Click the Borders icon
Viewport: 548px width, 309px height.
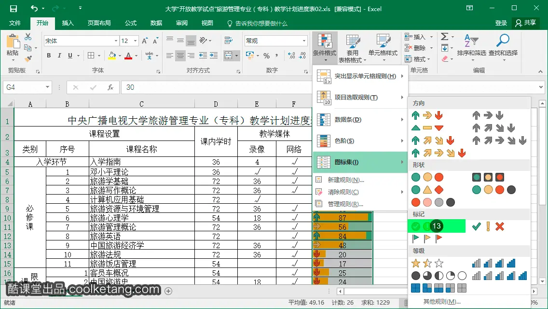(91, 56)
